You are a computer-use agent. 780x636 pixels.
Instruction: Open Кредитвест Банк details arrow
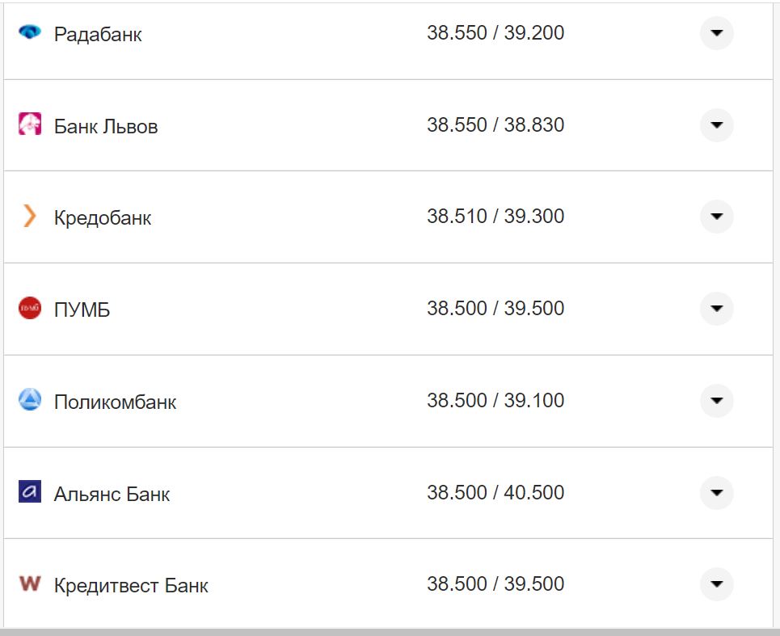[716, 584]
